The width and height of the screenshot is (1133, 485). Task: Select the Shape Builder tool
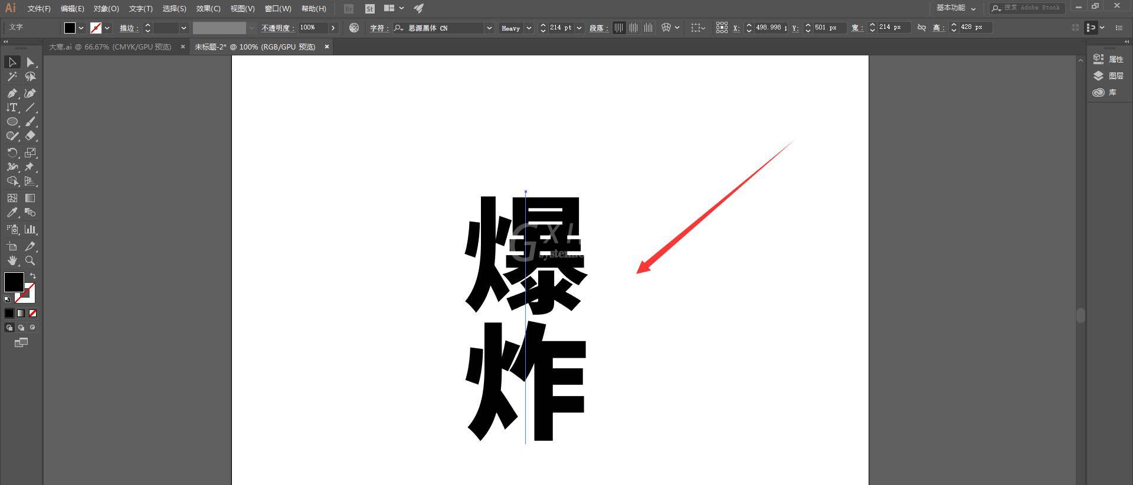tap(12, 181)
